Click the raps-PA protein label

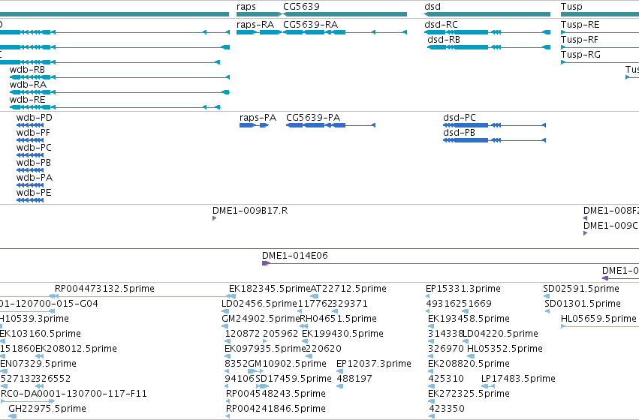coord(258,118)
